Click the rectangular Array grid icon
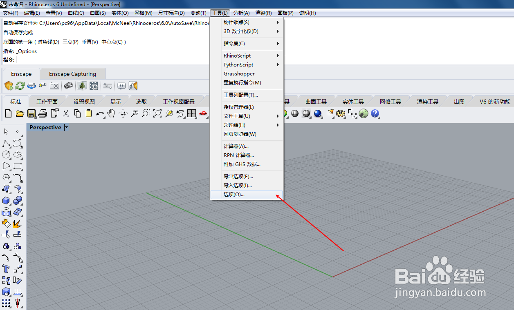 [6, 303]
